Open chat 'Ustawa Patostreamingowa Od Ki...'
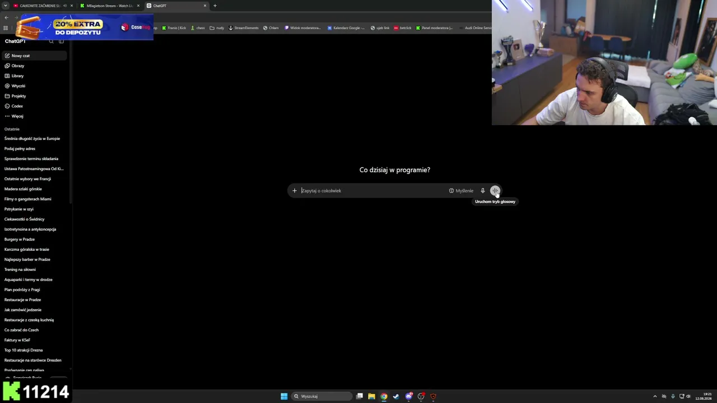The height and width of the screenshot is (403, 717). tap(34, 169)
